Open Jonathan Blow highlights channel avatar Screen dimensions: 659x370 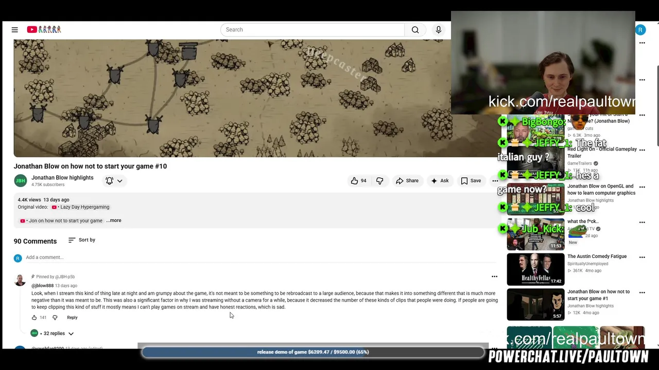(x=21, y=181)
